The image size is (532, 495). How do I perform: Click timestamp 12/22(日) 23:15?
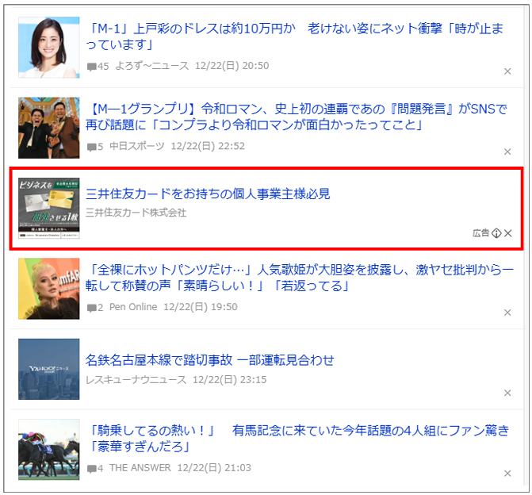[230, 379]
